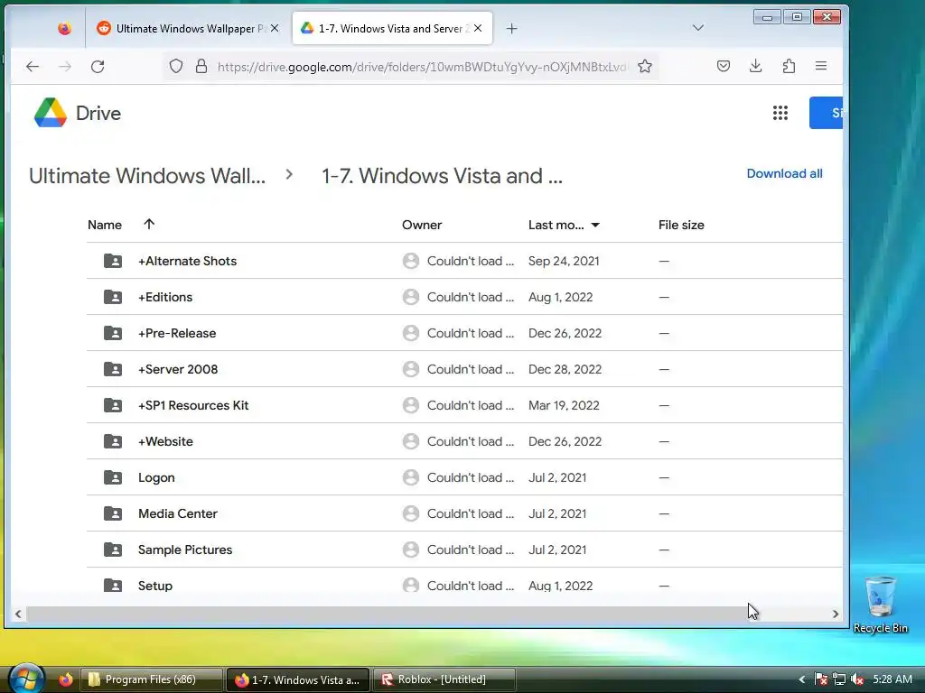Click the Firefox quick launch taskbar icon

(x=65, y=679)
